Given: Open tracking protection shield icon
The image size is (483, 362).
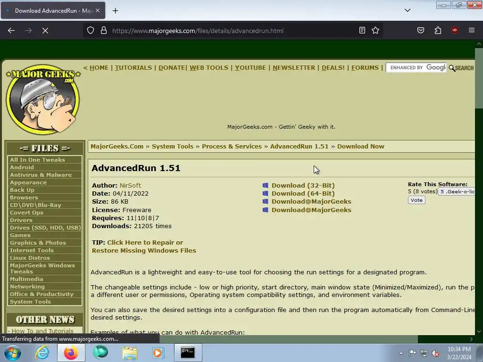Looking at the screenshot, I should pyautogui.click(x=90, y=31).
